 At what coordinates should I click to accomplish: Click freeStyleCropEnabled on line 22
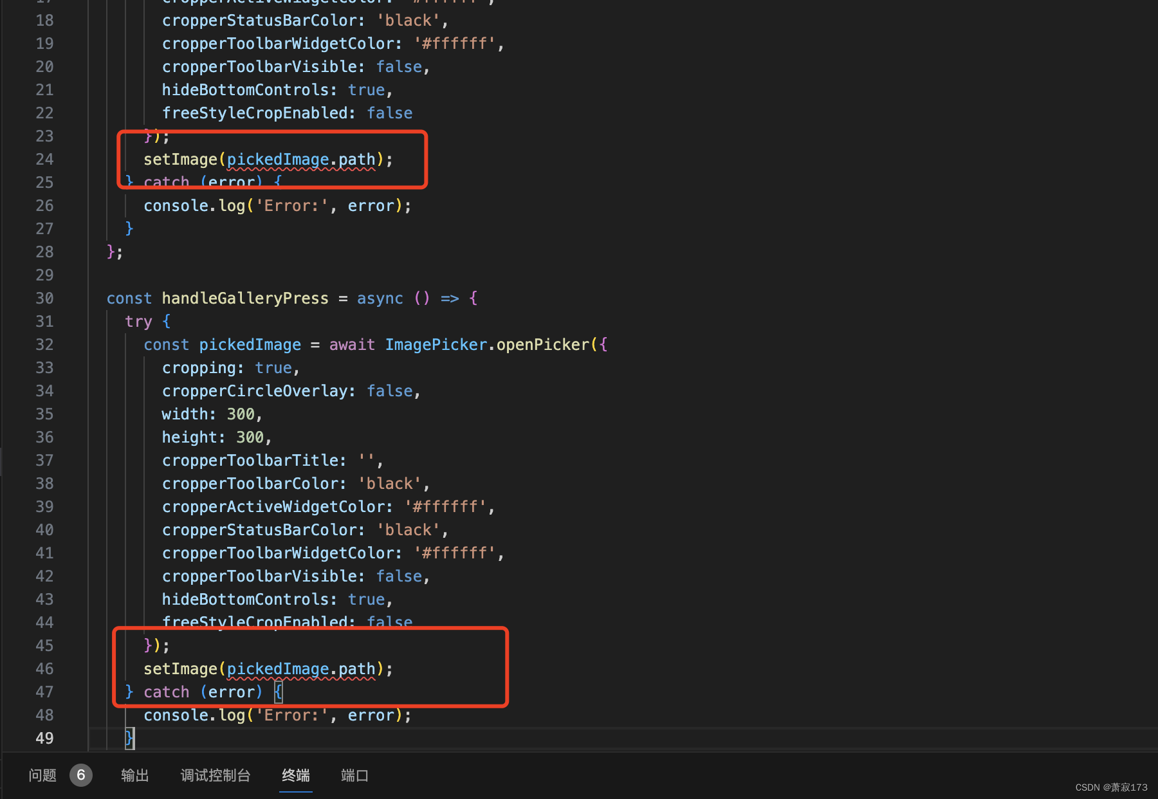(255, 113)
